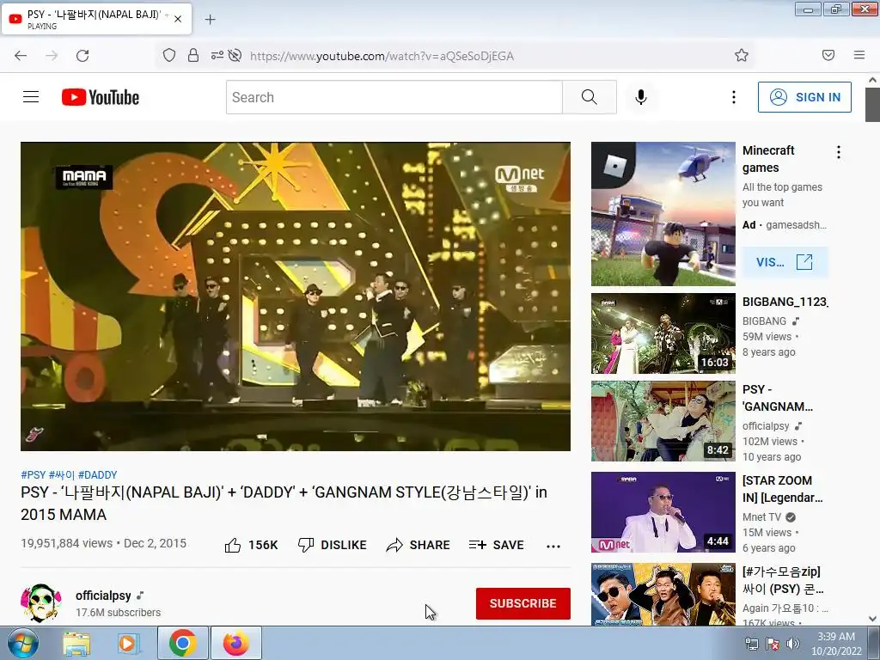Open the #PSY hashtag link

point(34,474)
